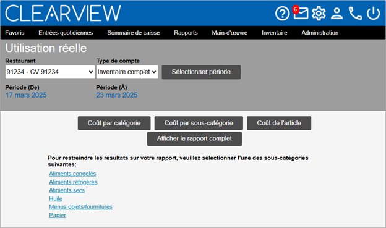386x228 pixels.
Task: Open the mail inbox with 6 notifications
Action: [x=301, y=12]
